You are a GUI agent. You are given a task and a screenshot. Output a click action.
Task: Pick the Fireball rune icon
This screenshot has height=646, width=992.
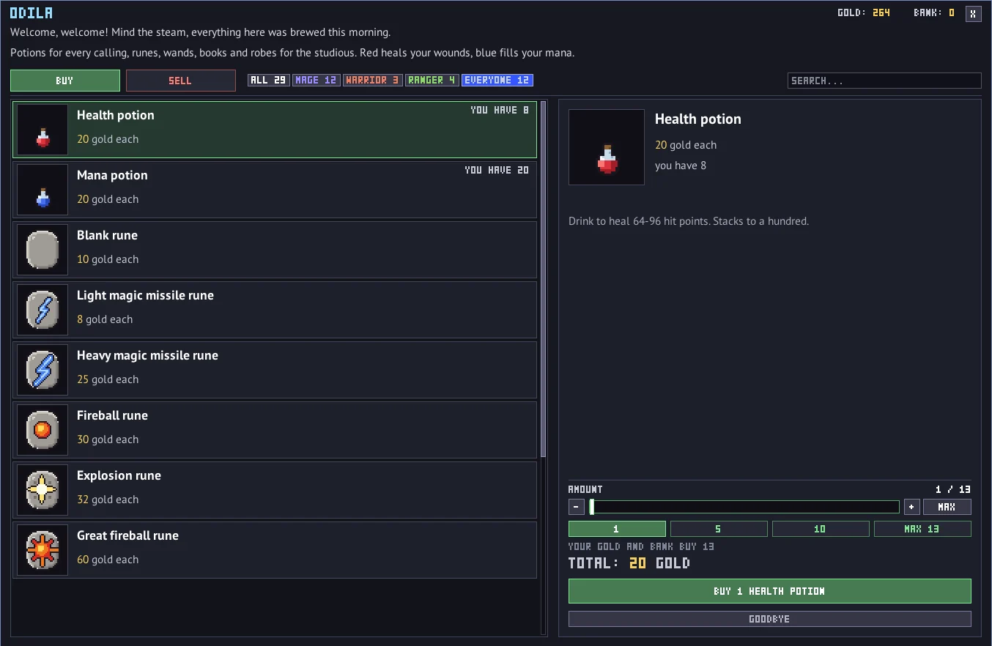click(x=42, y=430)
